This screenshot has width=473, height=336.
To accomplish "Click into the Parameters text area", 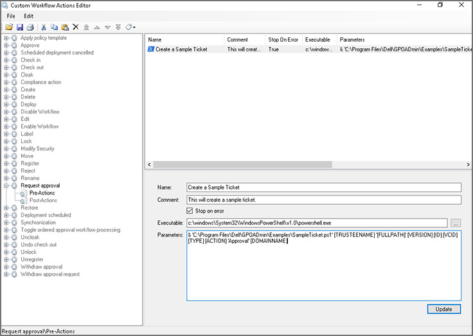I will coord(324,266).
